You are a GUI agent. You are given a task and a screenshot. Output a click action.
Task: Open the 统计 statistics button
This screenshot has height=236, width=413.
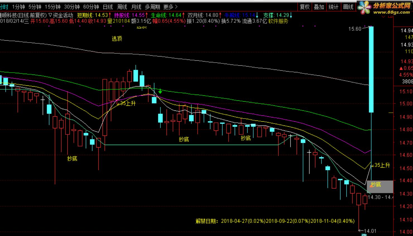[x=334, y=7]
